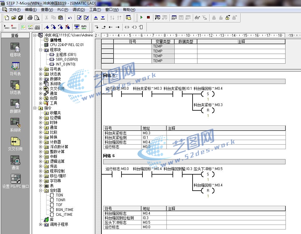Select INT_0 (INT0) in project tree
Screen dimensions: 301x234
pyautogui.click(x=66, y=64)
